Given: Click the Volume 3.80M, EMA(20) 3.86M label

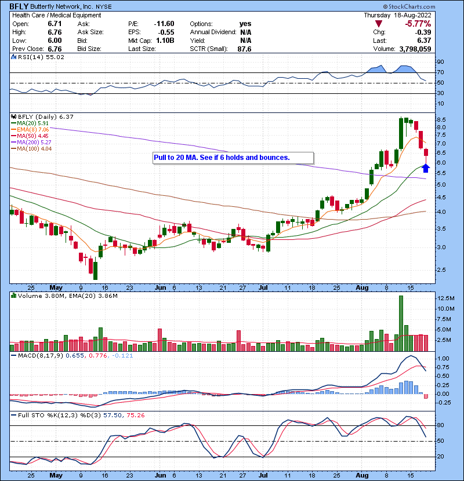Looking at the screenshot, I should pos(67,296).
